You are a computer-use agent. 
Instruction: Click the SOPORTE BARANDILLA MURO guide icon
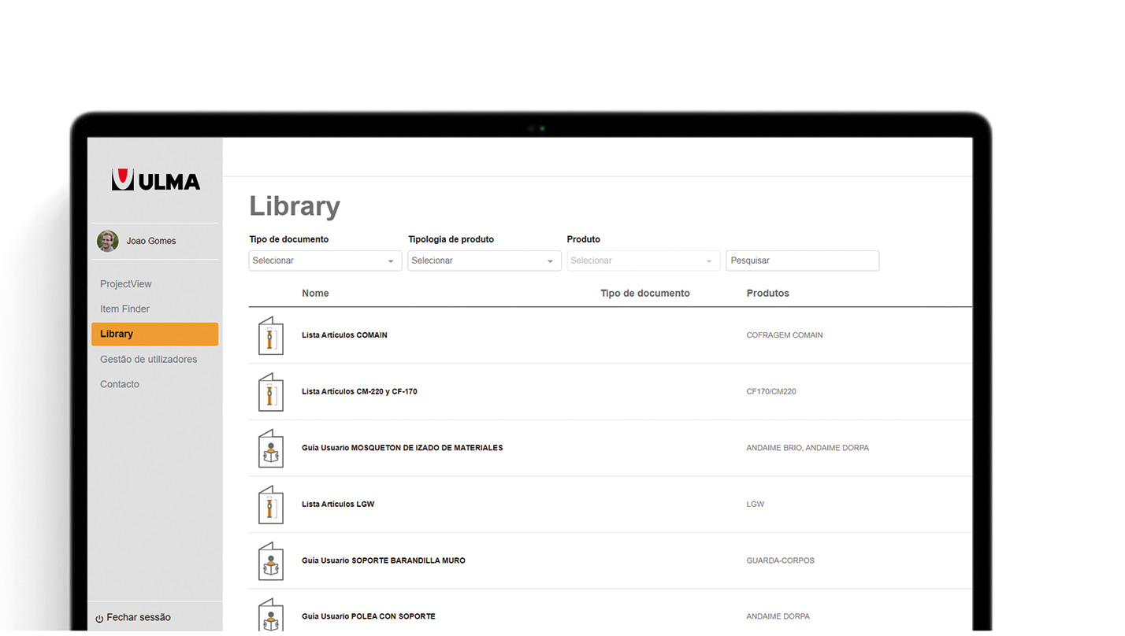pos(270,561)
